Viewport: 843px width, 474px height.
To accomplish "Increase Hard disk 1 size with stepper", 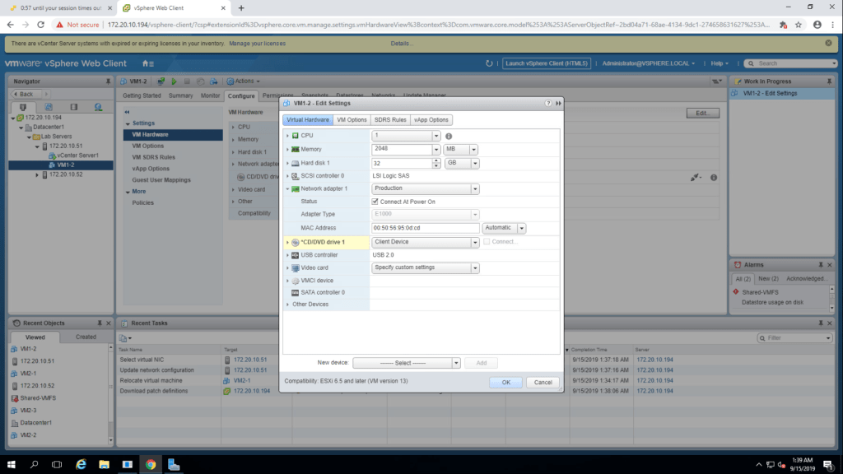I will (436, 160).
